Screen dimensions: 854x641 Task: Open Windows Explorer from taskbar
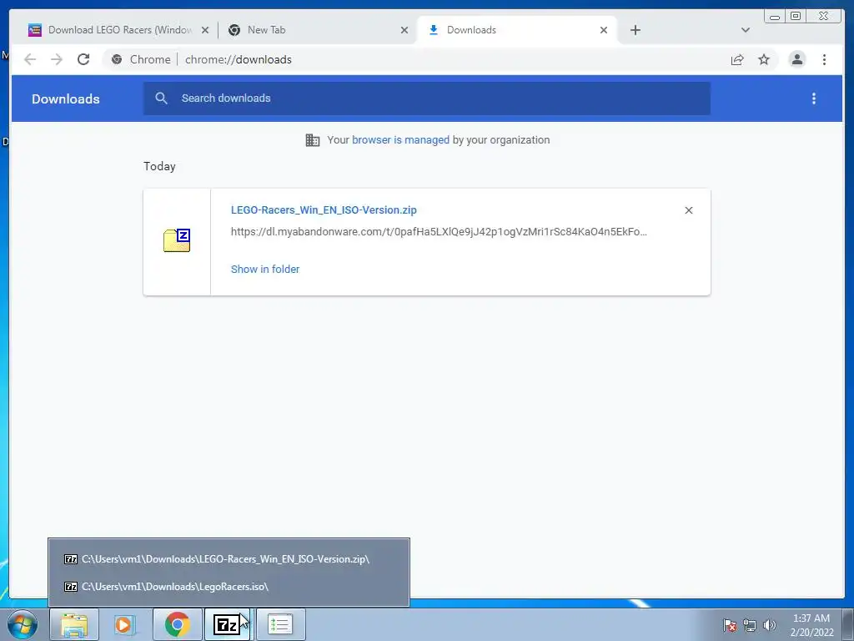pos(74,624)
